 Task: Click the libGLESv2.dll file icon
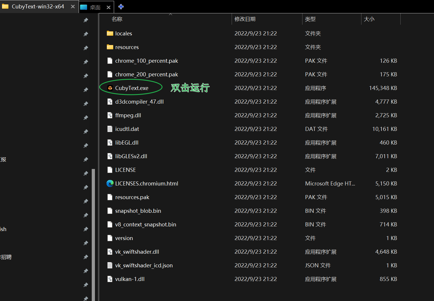click(110, 156)
